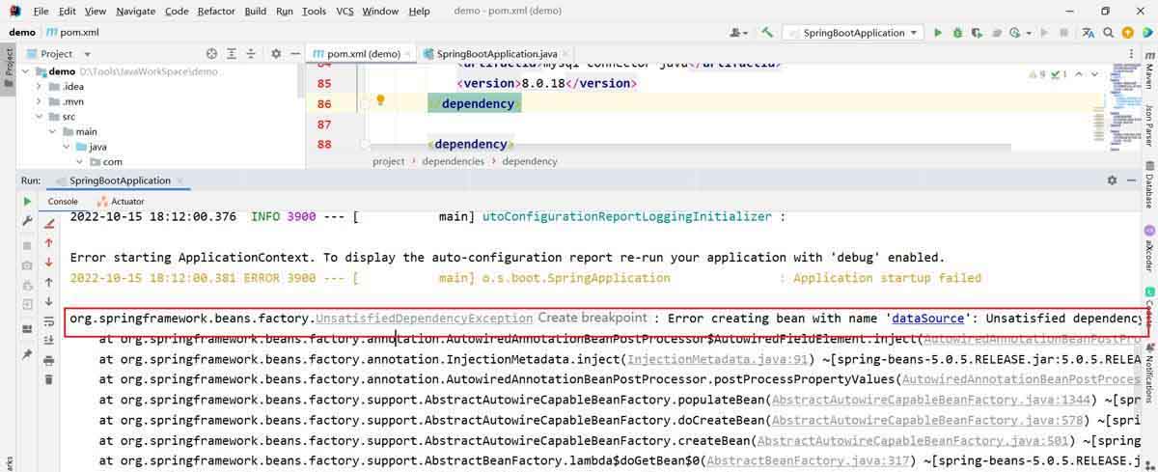Open the Build menu
Image resolution: width=1158 pixels, height=472 pixels.
pyautogui.click(x=255, y=11)
